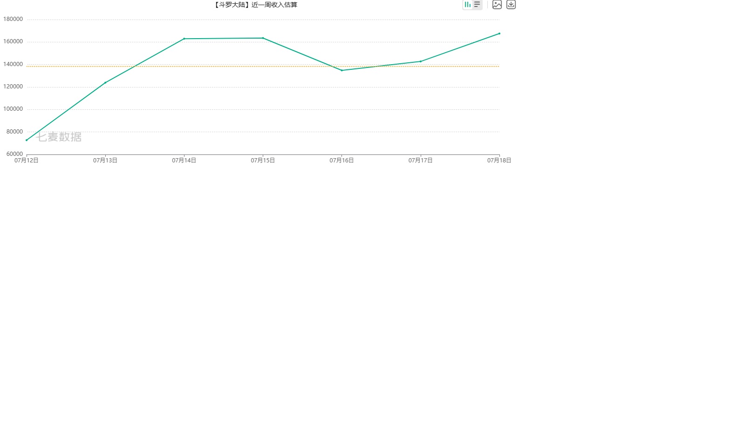Click the 60000 y-axis label
The image size is (751, 422).
tap(14, 154)
